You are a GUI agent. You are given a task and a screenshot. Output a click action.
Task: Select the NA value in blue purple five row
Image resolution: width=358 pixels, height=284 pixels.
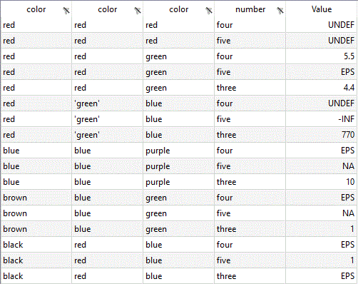coord(321,166)
